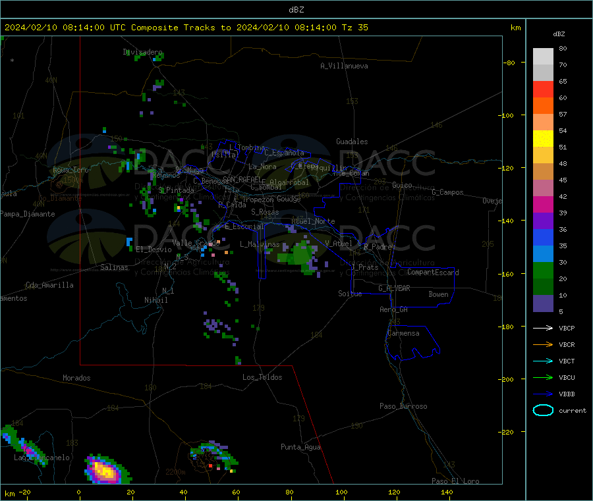Click the white VBCP arrow in legend
Image resolution: width=593 pixels, height=501 pixels.
[x=543, y=328]
